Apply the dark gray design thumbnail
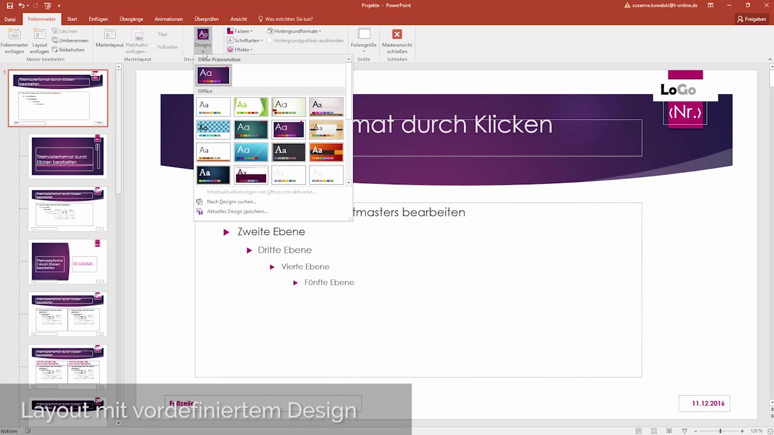Viewport: 774px width, 435px height. point(288,152)
